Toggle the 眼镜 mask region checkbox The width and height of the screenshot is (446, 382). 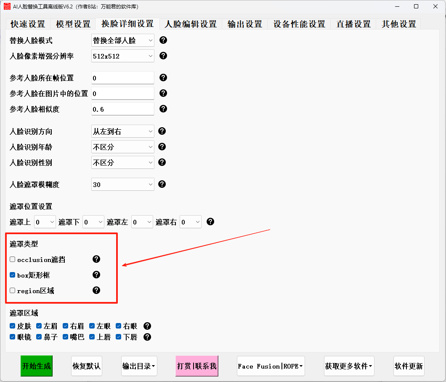point(13,337)
